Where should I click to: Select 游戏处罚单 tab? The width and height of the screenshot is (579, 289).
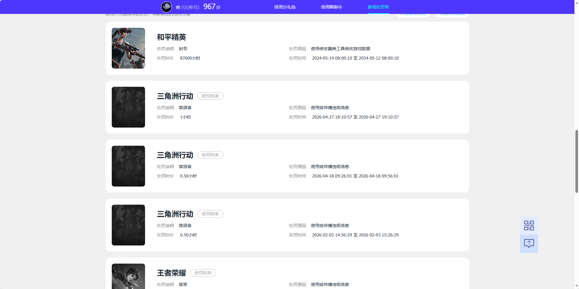pyautogui.click(x=378, y=7)
